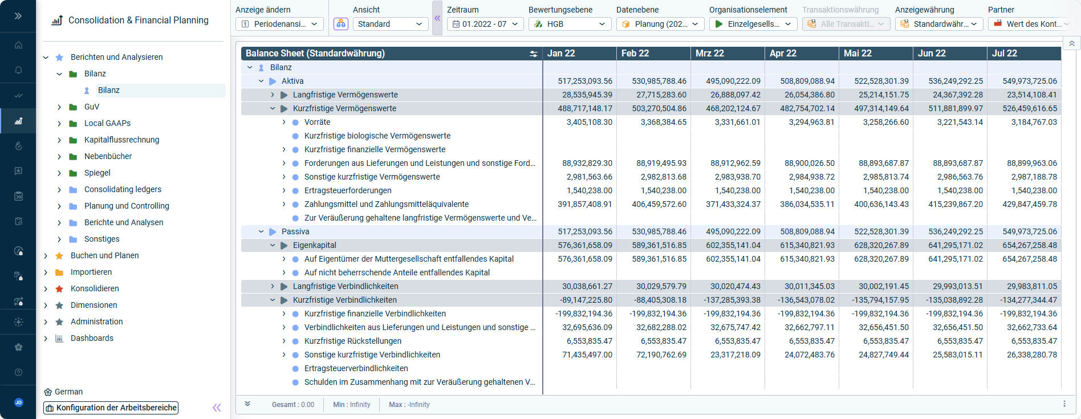The image size is (1081, 419).
Task: Open the Home icon in the navigation rail
Action: click(18, 45)
